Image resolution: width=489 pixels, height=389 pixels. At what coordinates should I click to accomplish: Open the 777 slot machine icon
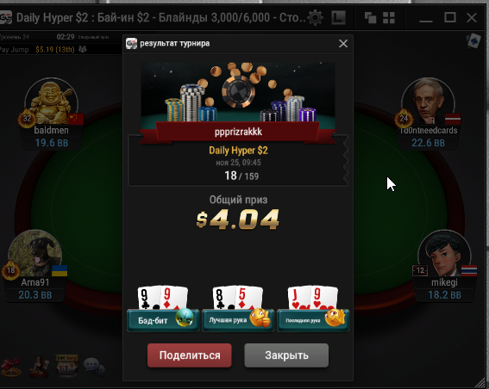click(66, 367)
